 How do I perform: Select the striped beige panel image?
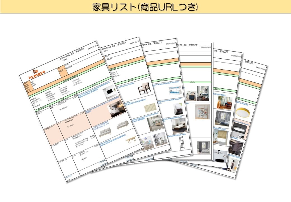(150, 107)
